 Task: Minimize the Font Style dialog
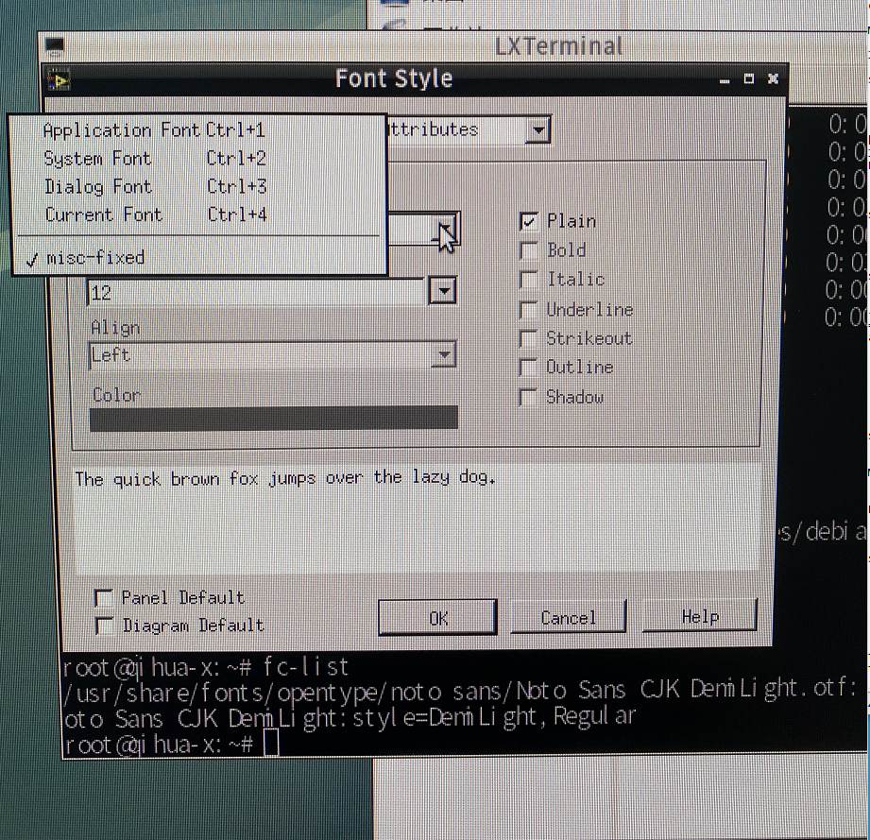click(x=725, y=80)
